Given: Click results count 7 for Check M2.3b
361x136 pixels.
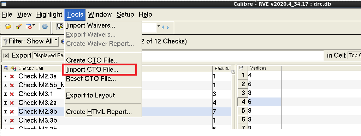Looking at the screenshot, I should pos(214,112).
